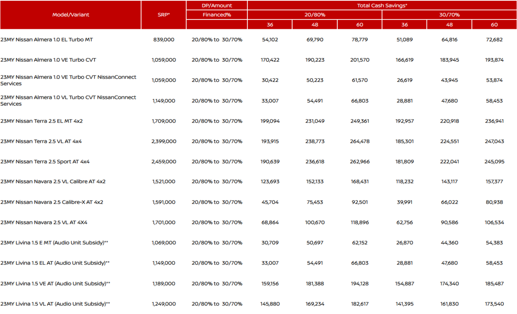Click the Total Cash Savings* header
The height and width of the screenshot is (314, 517).
382,6
